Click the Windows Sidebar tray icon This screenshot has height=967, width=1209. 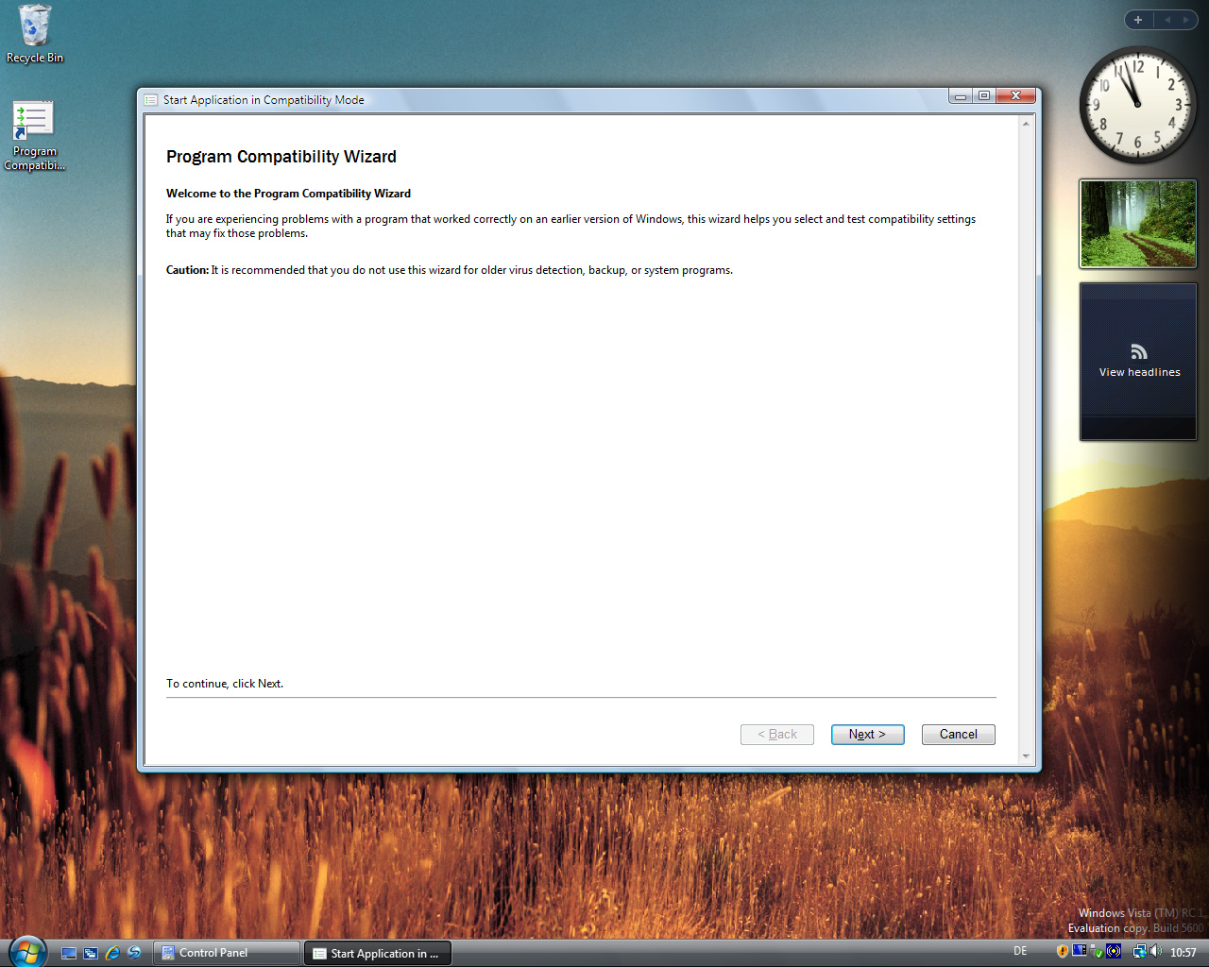pos(1079,950)
